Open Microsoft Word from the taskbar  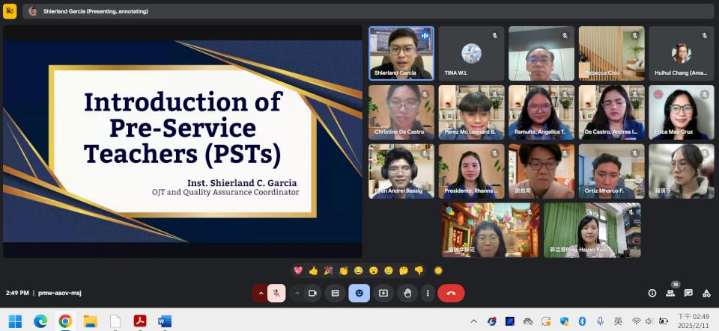[164, 321]
